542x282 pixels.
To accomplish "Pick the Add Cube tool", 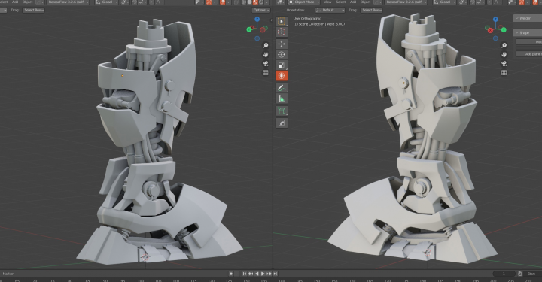I will pyautogui.click(x=282, y=111).
